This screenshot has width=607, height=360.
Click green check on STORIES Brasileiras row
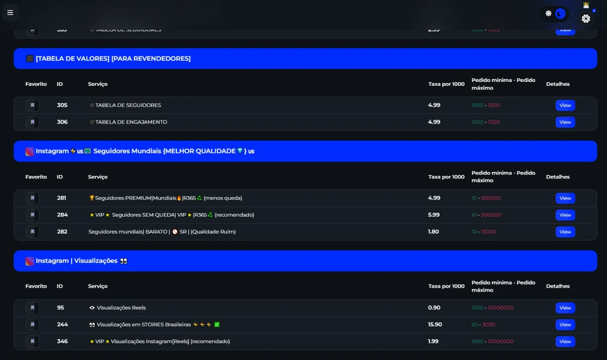[217, 324]
